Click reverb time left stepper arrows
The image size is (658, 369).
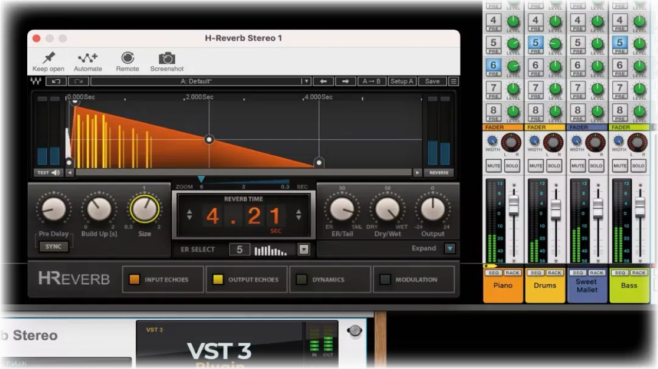click(189, 215)
